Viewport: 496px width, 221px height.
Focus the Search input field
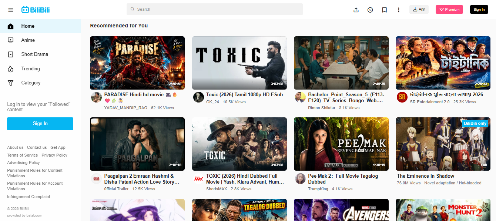[215, 9]
